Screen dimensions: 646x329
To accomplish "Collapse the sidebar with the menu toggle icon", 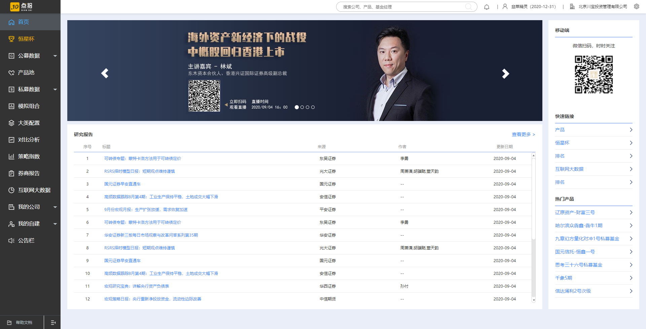I will 53,323.
